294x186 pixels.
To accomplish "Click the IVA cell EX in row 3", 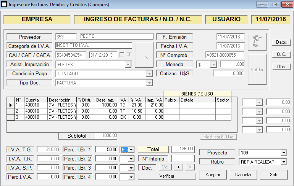I will click(x=123, y=117).
